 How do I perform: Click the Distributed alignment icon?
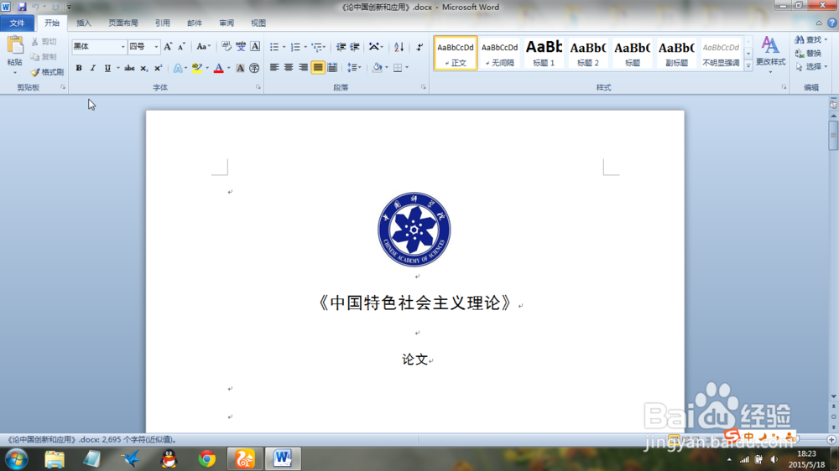[x=332, y=67]
